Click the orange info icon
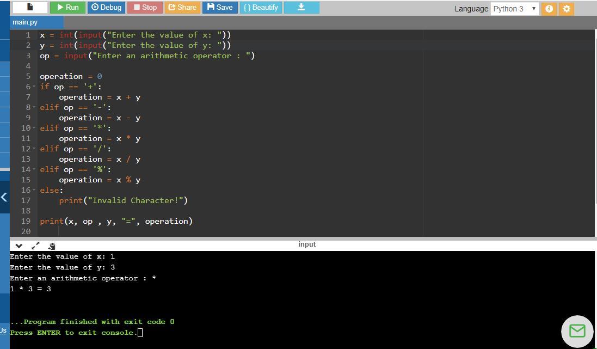This screenshot has height=349, width=597. [x=550, y=9]
